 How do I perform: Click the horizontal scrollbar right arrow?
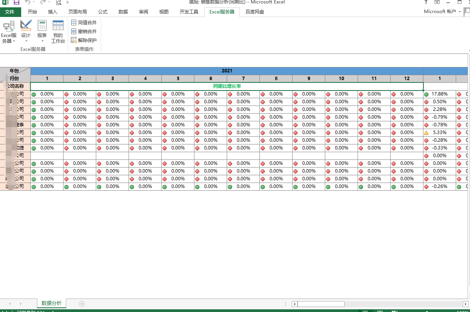tap(465, 304)
